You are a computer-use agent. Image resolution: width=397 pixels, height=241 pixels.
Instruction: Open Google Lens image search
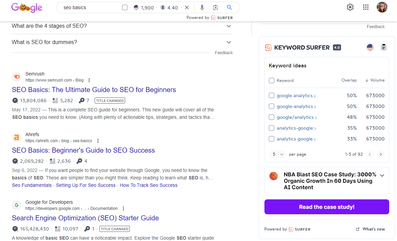click(x=216, y=7)
